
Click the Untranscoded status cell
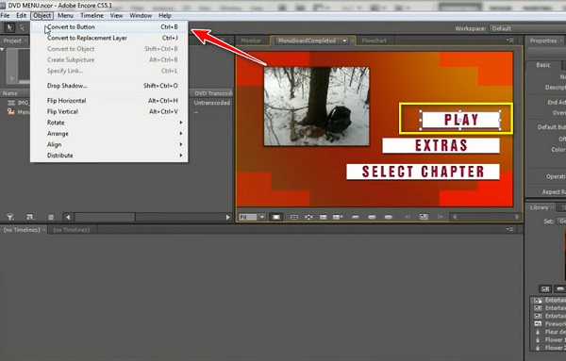tap(212, 103)
